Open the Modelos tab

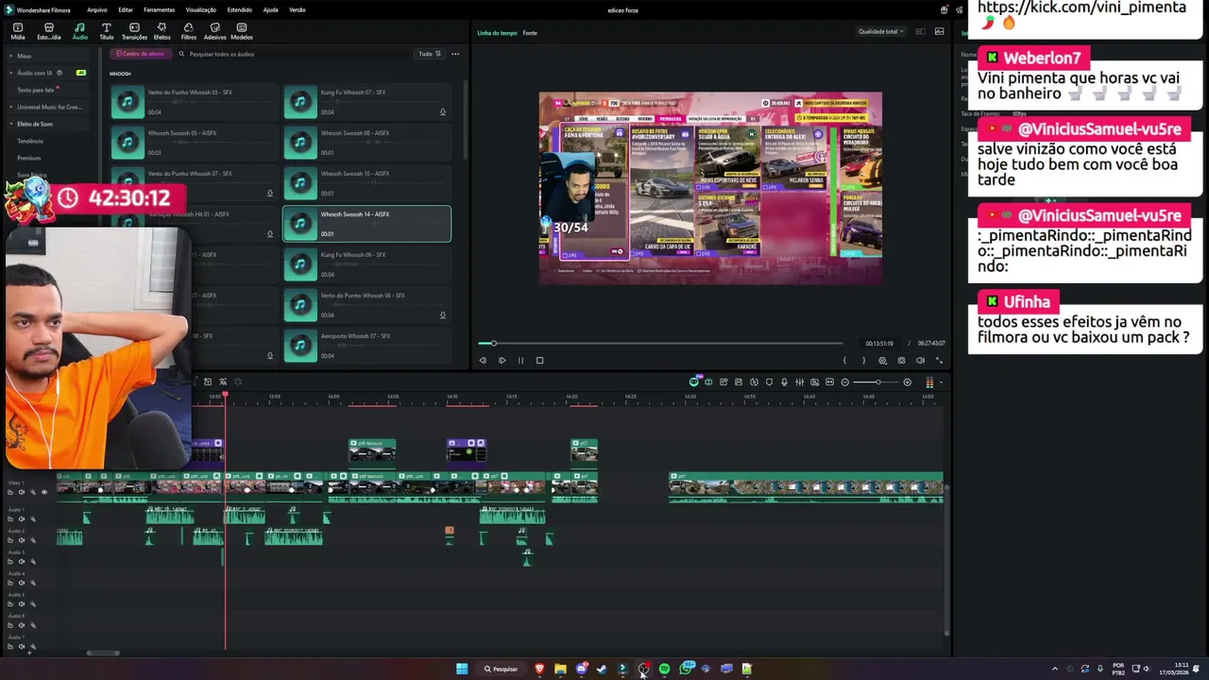(x=241, y=31)
